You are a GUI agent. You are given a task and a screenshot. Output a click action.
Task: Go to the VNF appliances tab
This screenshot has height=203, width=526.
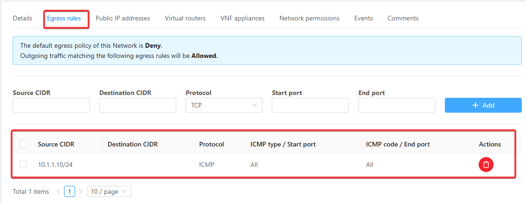[242, 19]
